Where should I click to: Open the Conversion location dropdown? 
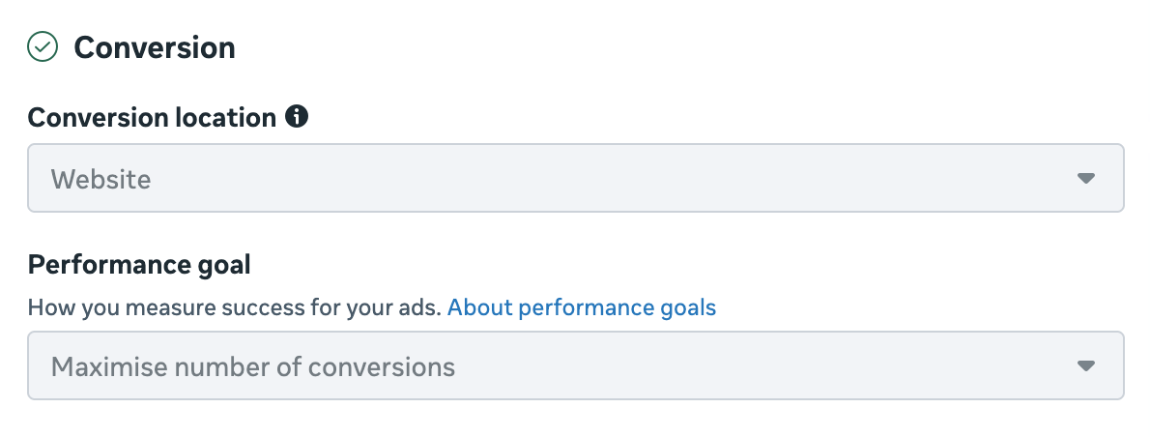click(575, 179)
